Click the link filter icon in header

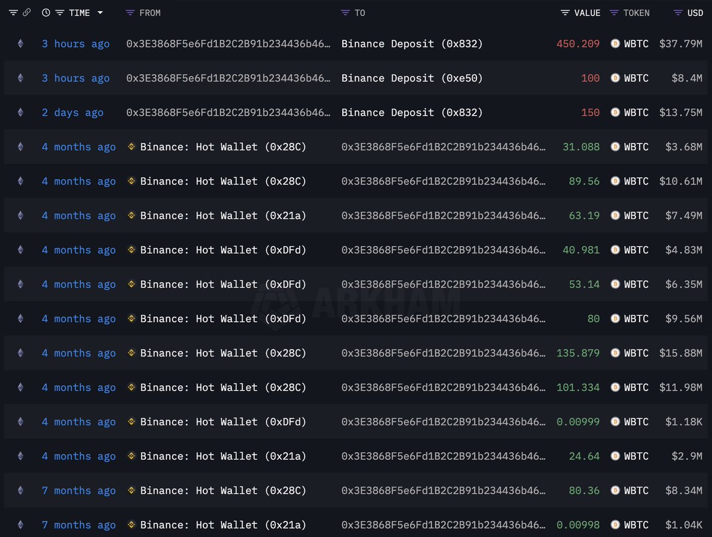27,13
